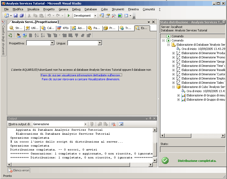Screen dimensions: 227x179
Task: Open the Cubo menu
Action: click(x=104, y=9)
